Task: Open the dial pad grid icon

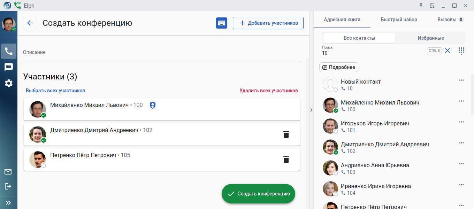Action: click(461, 51)
